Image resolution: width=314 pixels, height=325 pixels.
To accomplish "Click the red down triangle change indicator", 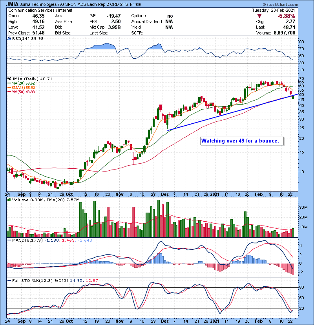I will pyautogui.click(x=259, y=16).
